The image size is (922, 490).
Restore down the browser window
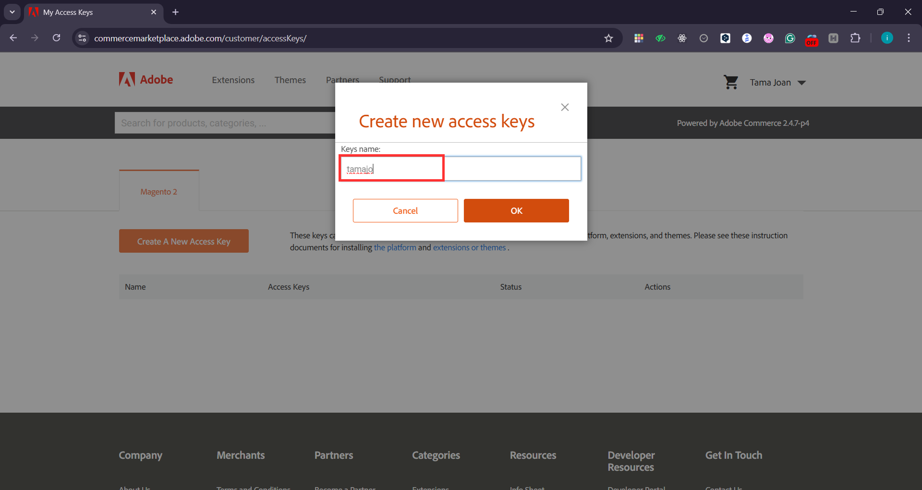click(880, 12)
